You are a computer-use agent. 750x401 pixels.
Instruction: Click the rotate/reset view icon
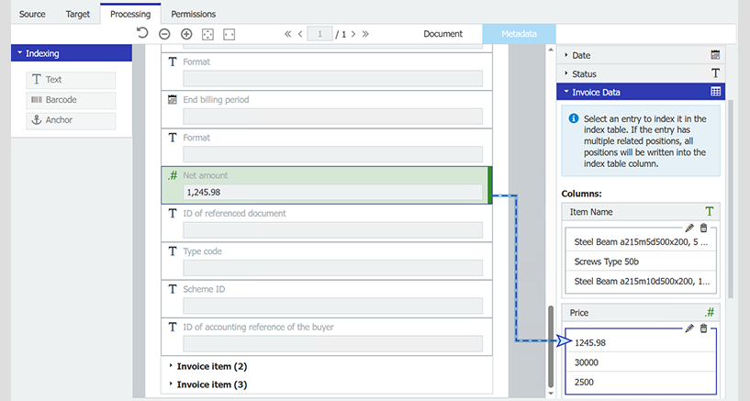142,33
